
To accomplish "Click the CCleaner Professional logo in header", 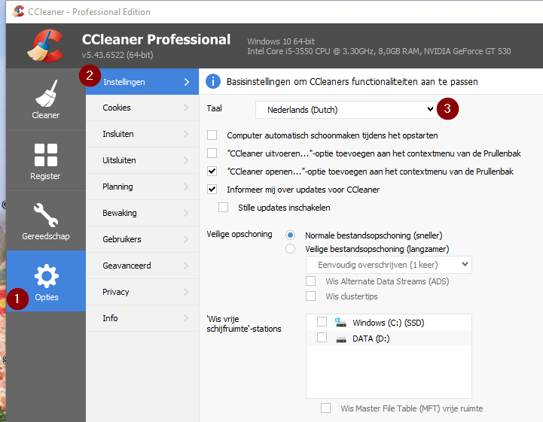I will click(45, 46).
